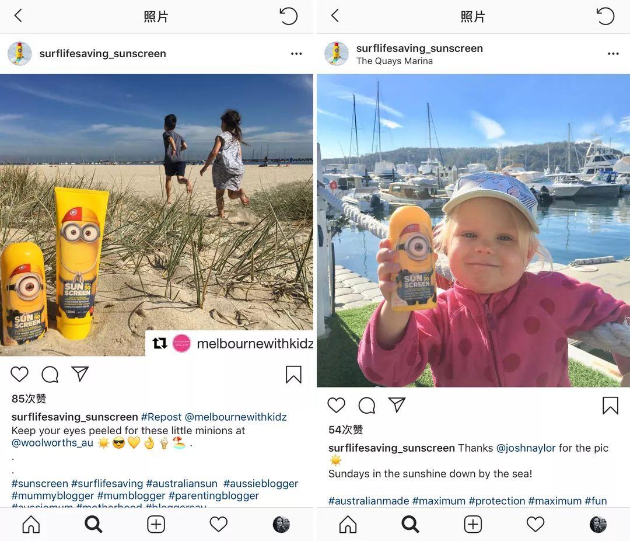The height and width of the screenshot is (541, 630).
Task: Create new post from left bottom bar
Action: point(156,525)
